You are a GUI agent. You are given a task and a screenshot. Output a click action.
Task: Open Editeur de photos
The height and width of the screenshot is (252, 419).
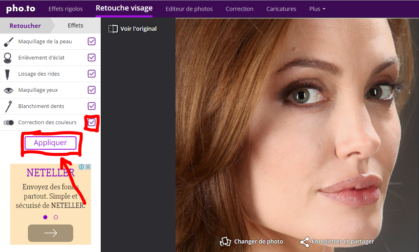click(x=189, y=9)
